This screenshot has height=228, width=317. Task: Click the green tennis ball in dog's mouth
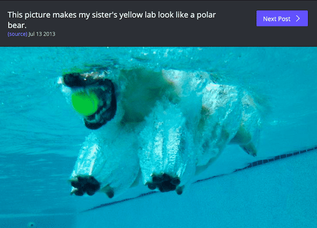pos(85,104)
